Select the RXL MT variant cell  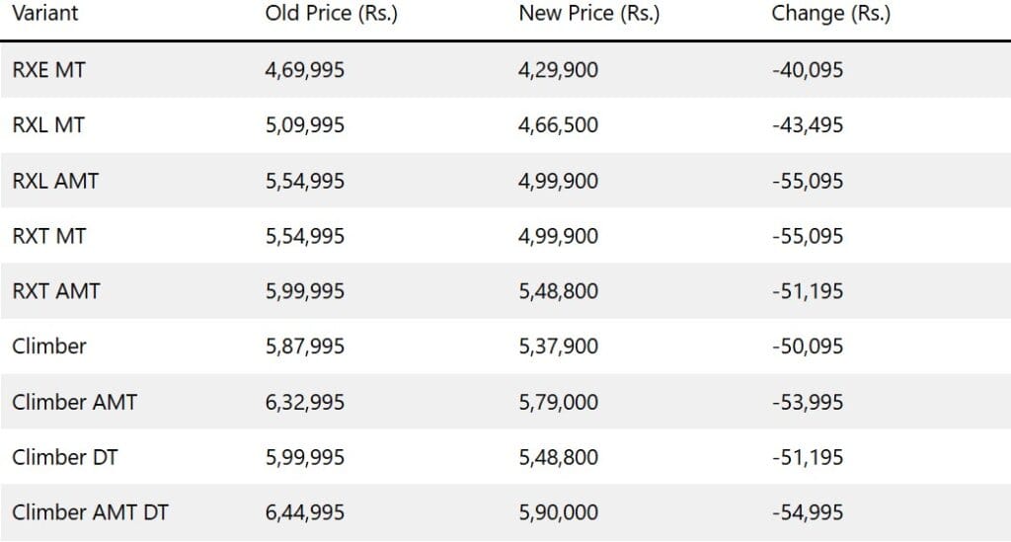click(48, 125)
